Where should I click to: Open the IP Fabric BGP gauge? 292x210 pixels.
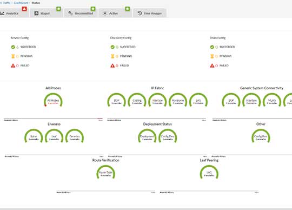(x=117, y=101)
